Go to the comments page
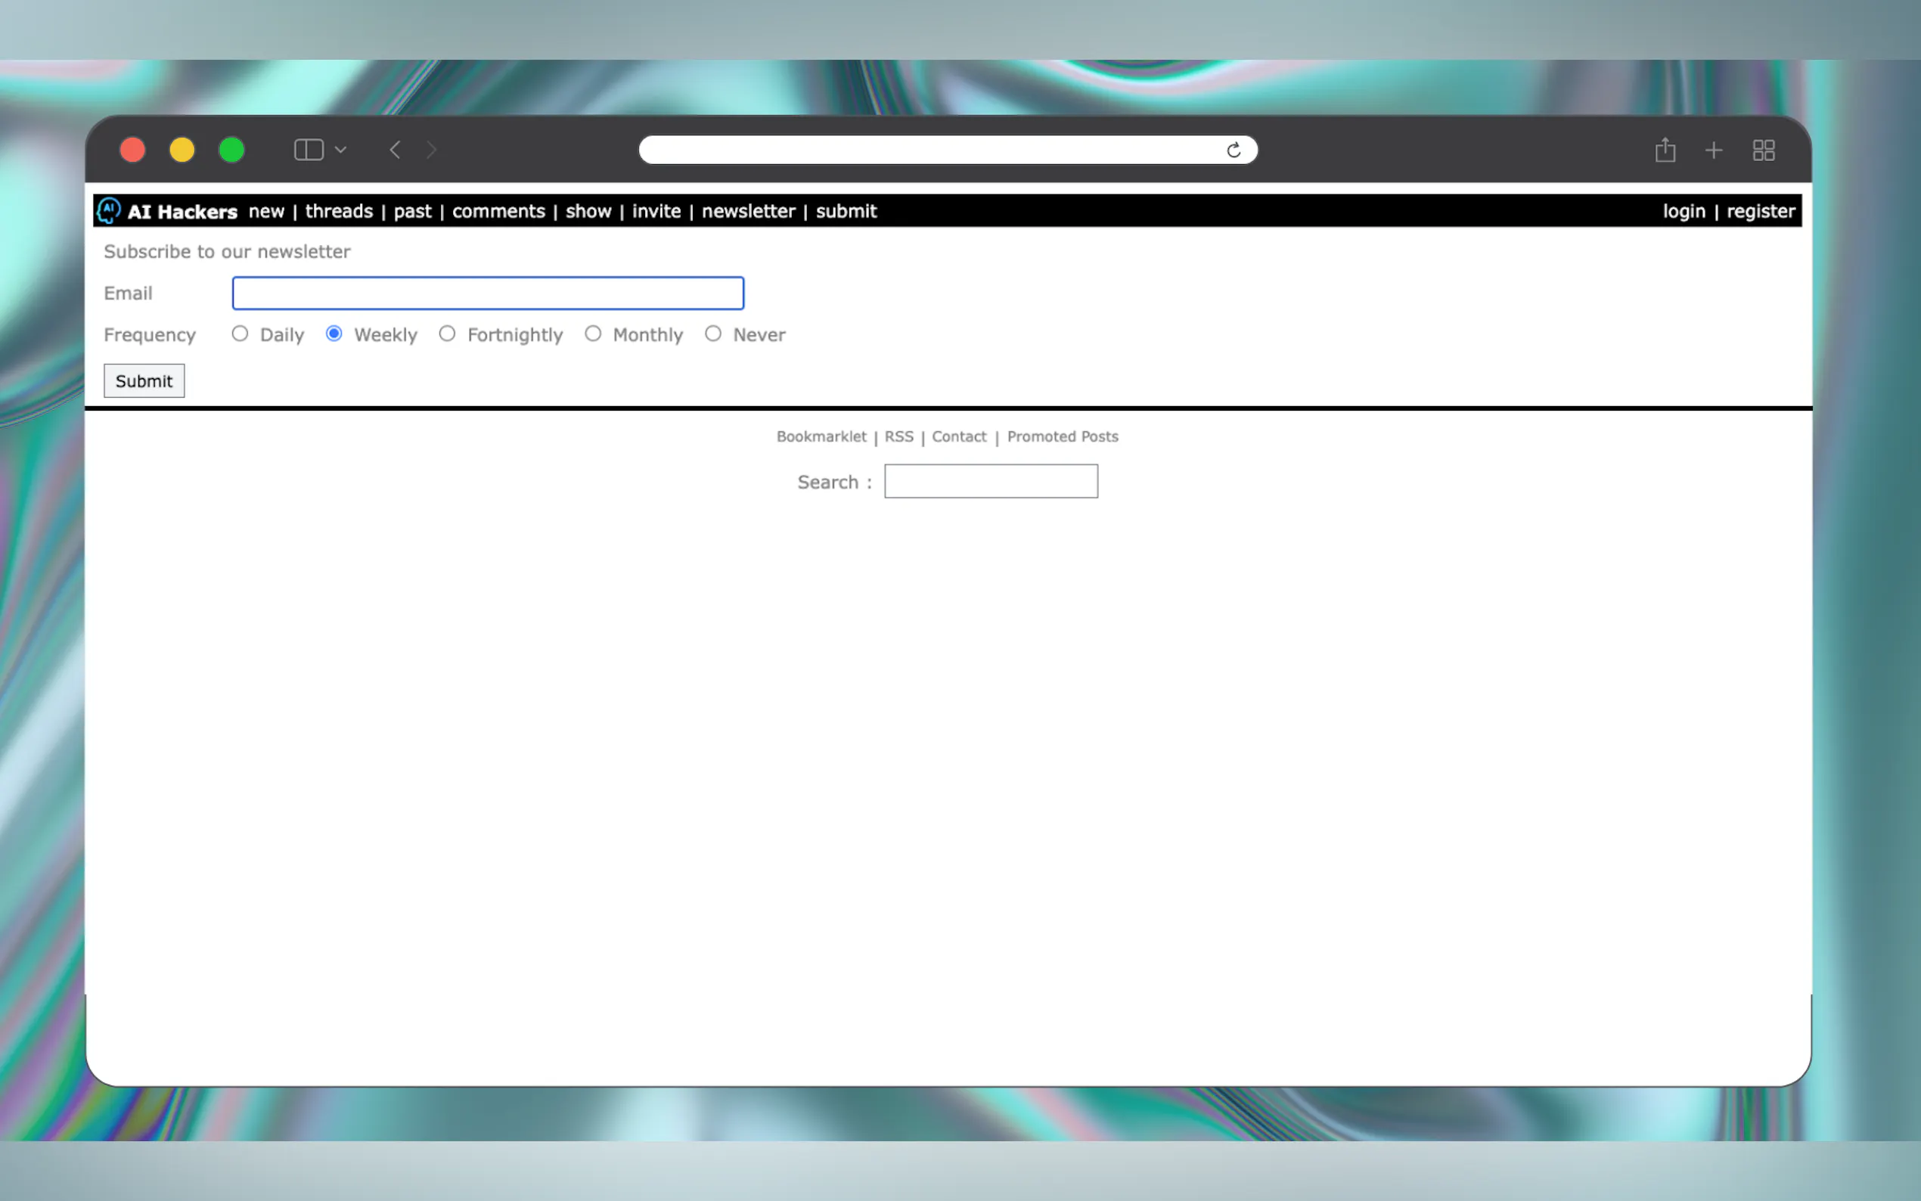This screenshot has width=1921, height=1201. click(x=498, y=211)
